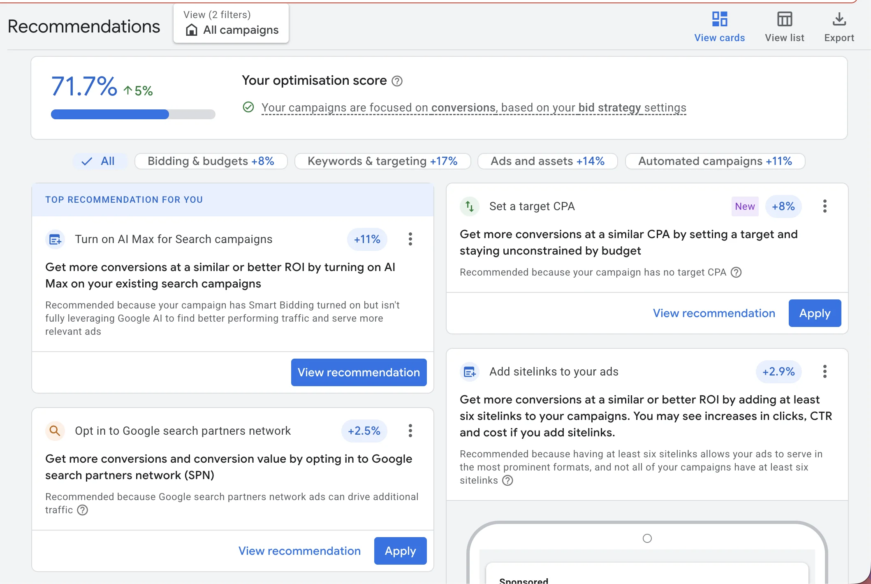Click the Add sitelinks card icon

[x=470, y=372]
